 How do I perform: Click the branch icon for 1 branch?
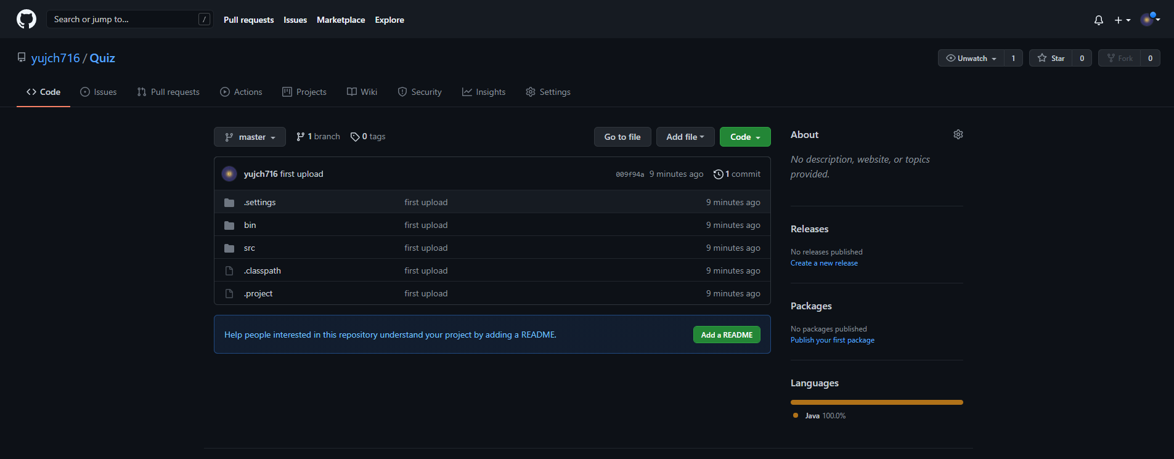click(x=300, y=137)
